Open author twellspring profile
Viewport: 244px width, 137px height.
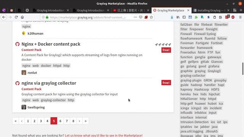pos(36,107)
